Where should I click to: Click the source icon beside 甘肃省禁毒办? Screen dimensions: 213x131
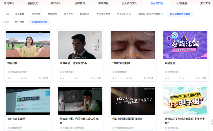point(166,72)
